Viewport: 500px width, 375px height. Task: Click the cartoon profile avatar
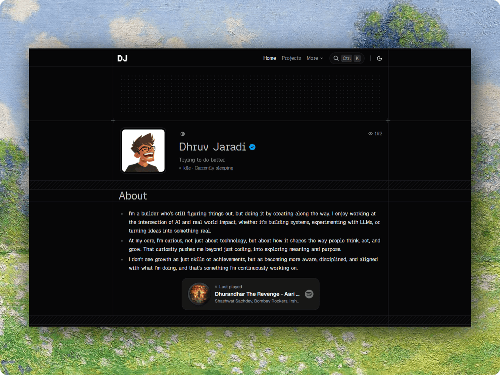pos(143,151)
